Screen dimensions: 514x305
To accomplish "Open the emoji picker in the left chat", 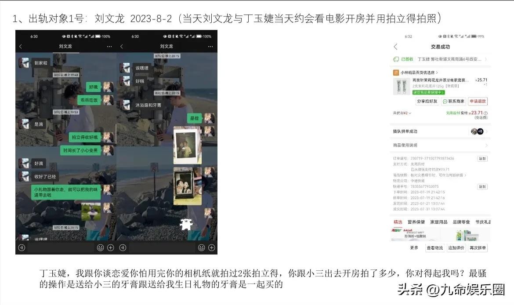I will coord(100,247).
